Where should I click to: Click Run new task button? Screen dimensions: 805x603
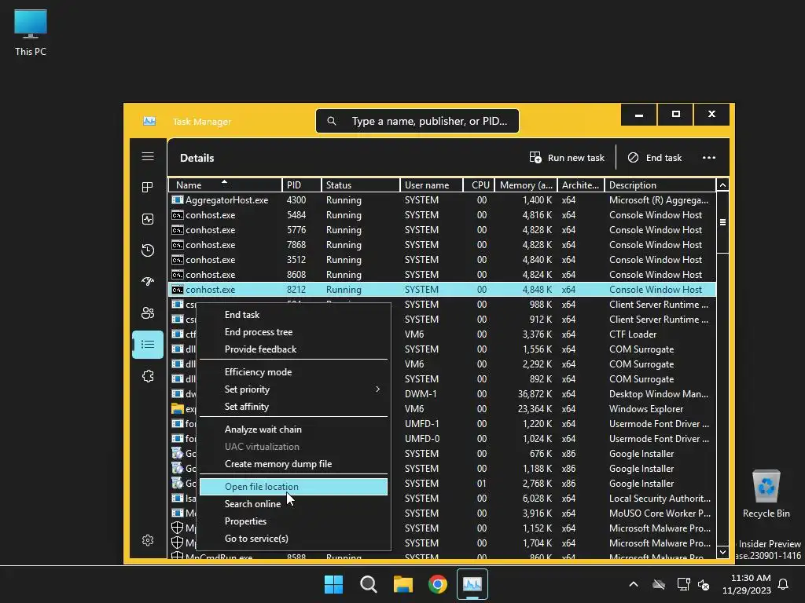(568, 157)
